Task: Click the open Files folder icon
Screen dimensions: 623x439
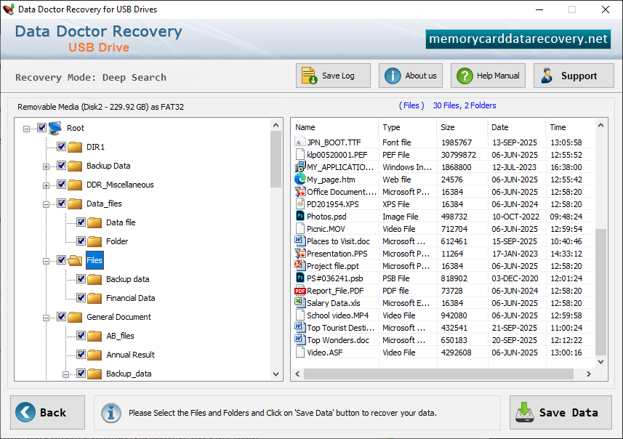Action: [75, 260]
